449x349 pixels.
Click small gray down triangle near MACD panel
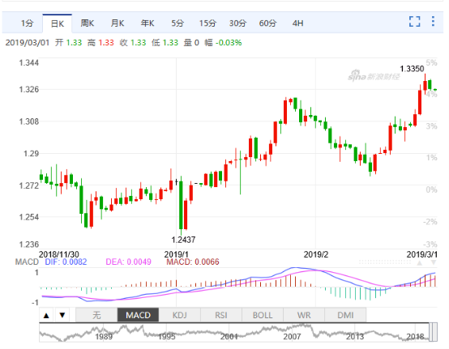[x=434, y=262]
